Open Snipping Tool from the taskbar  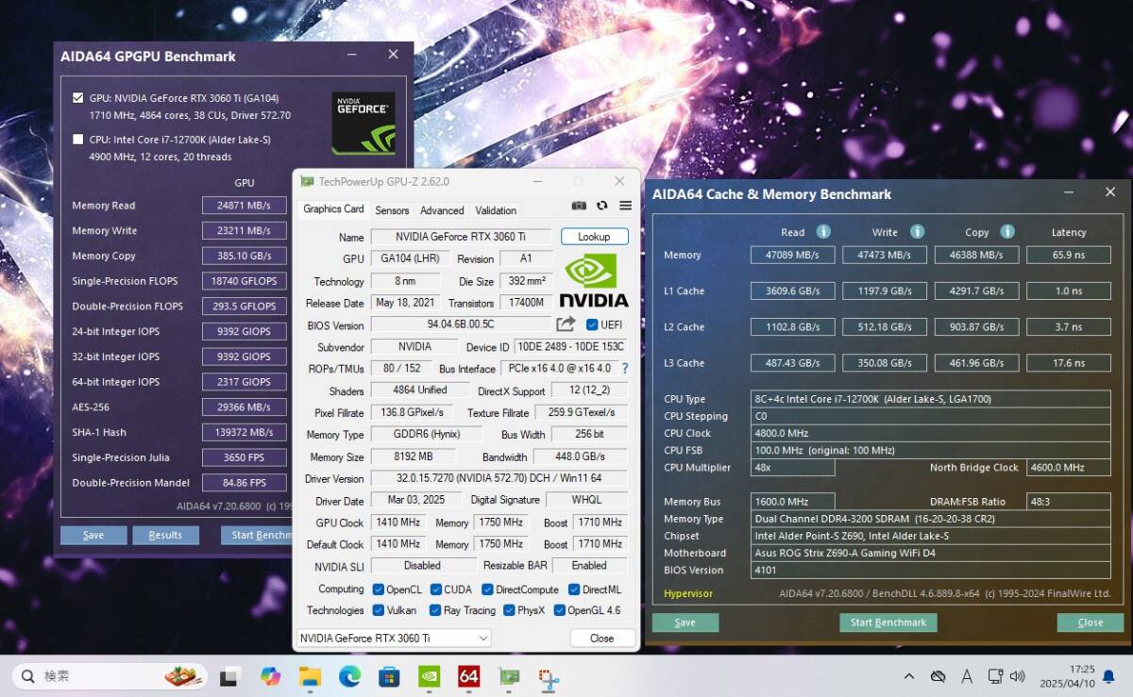click(x=550, y=676)
